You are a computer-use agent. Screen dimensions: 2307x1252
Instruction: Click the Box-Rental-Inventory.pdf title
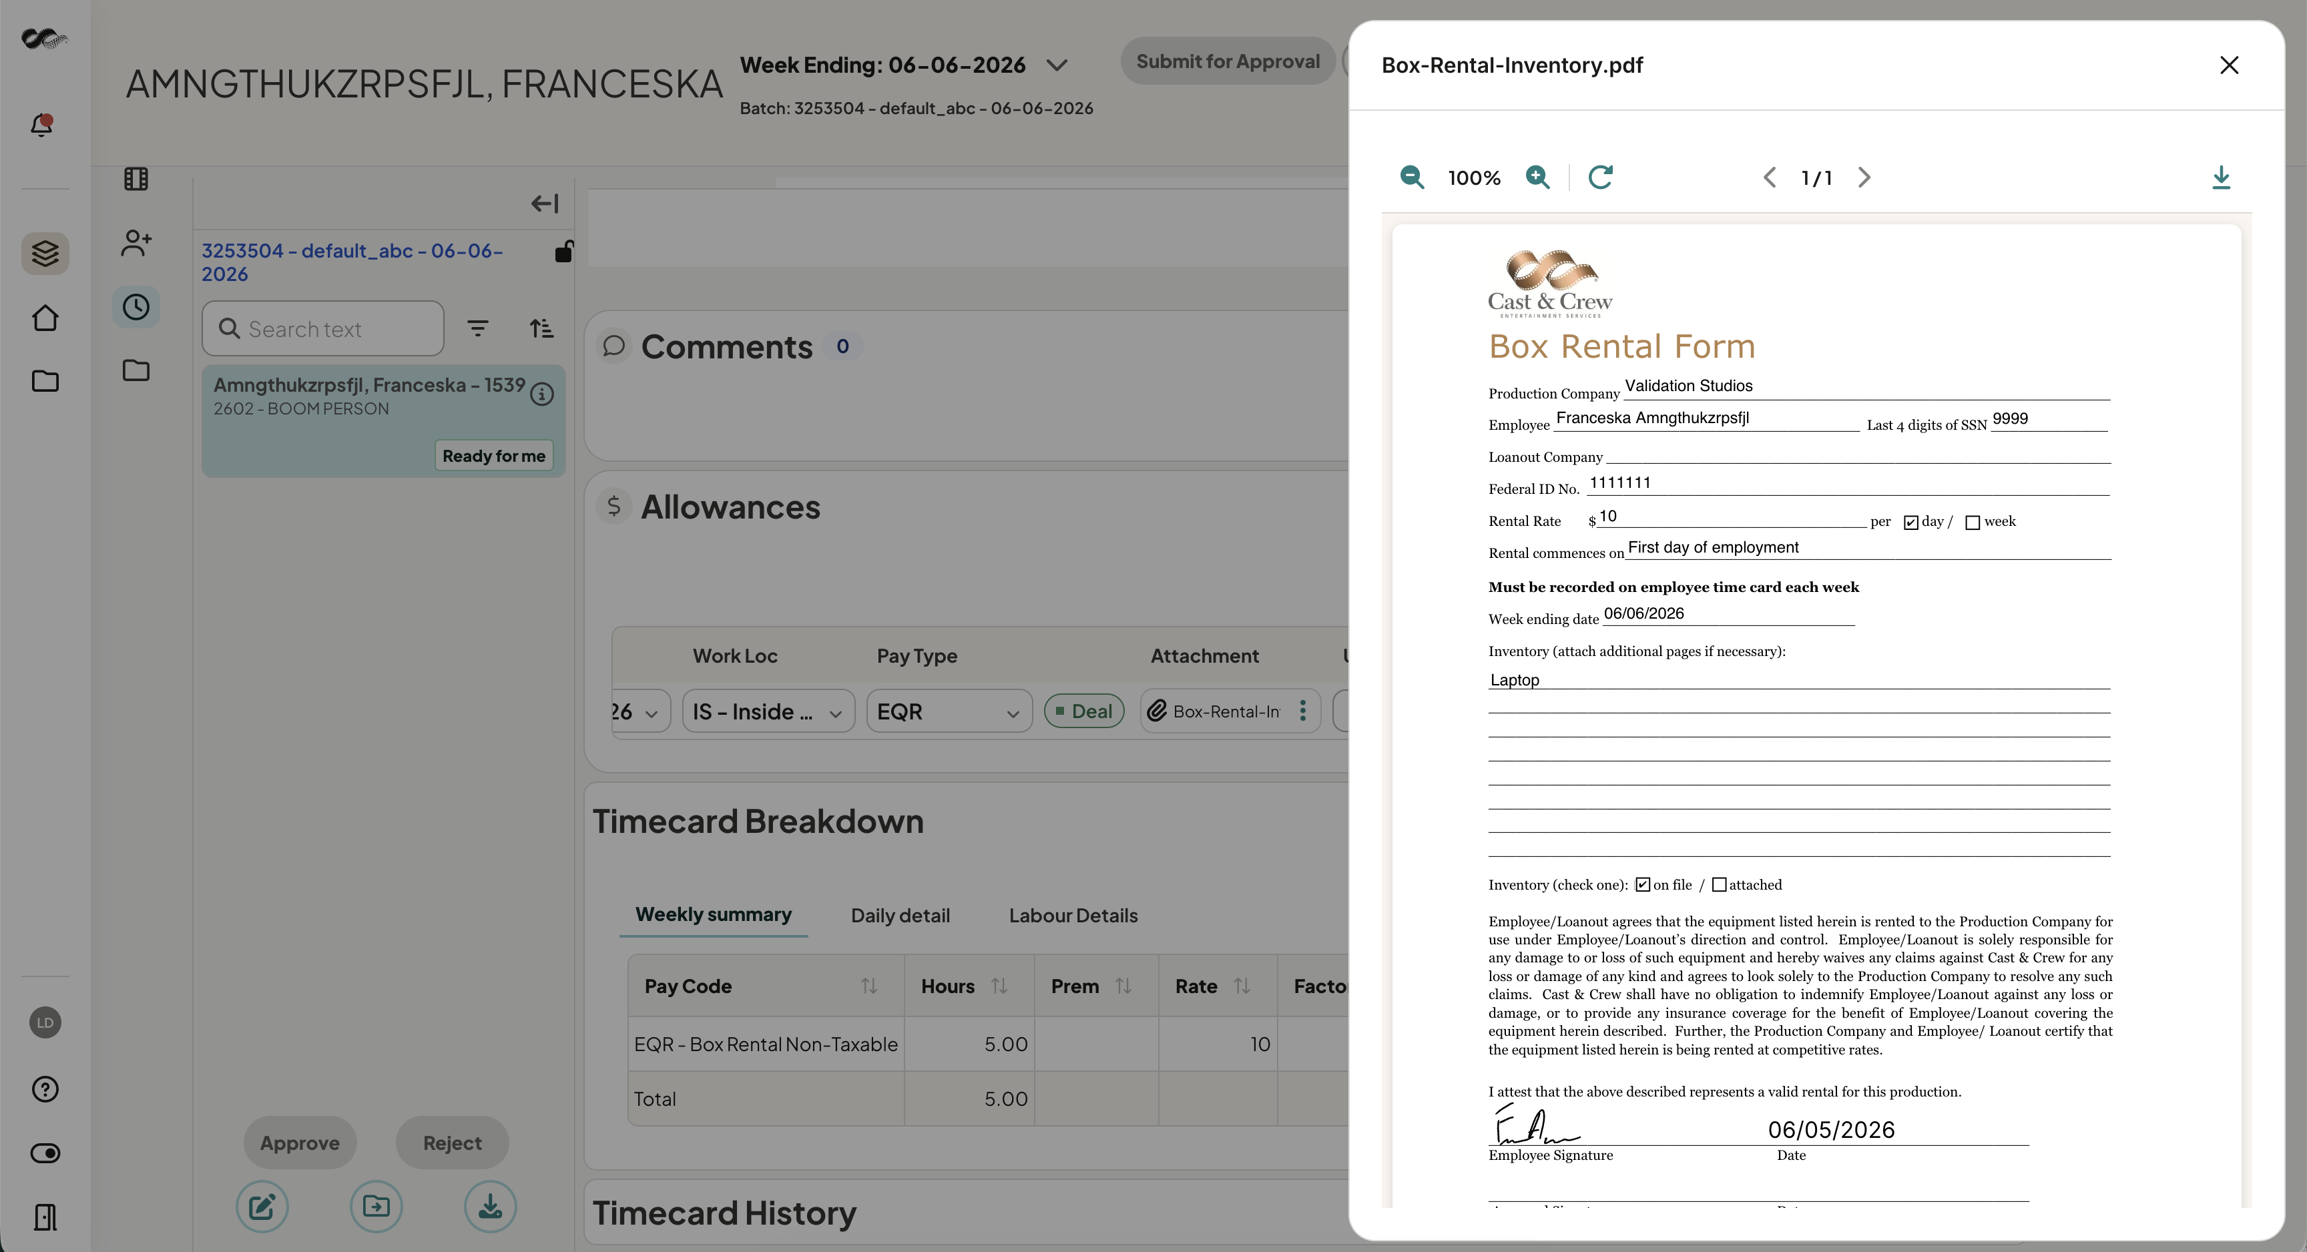(x=1512, y=65)
